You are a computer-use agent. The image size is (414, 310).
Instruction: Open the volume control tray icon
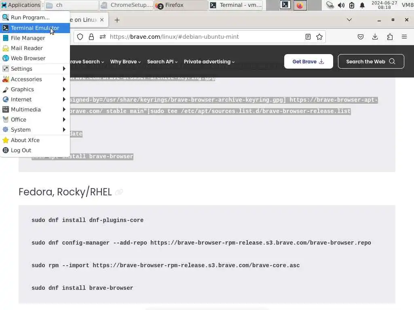tap(341, 5)
